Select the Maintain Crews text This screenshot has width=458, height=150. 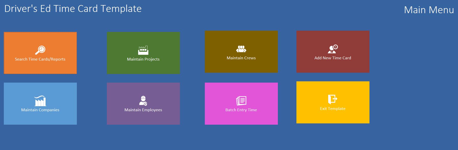pyautogui.click(x=241, y=58)
